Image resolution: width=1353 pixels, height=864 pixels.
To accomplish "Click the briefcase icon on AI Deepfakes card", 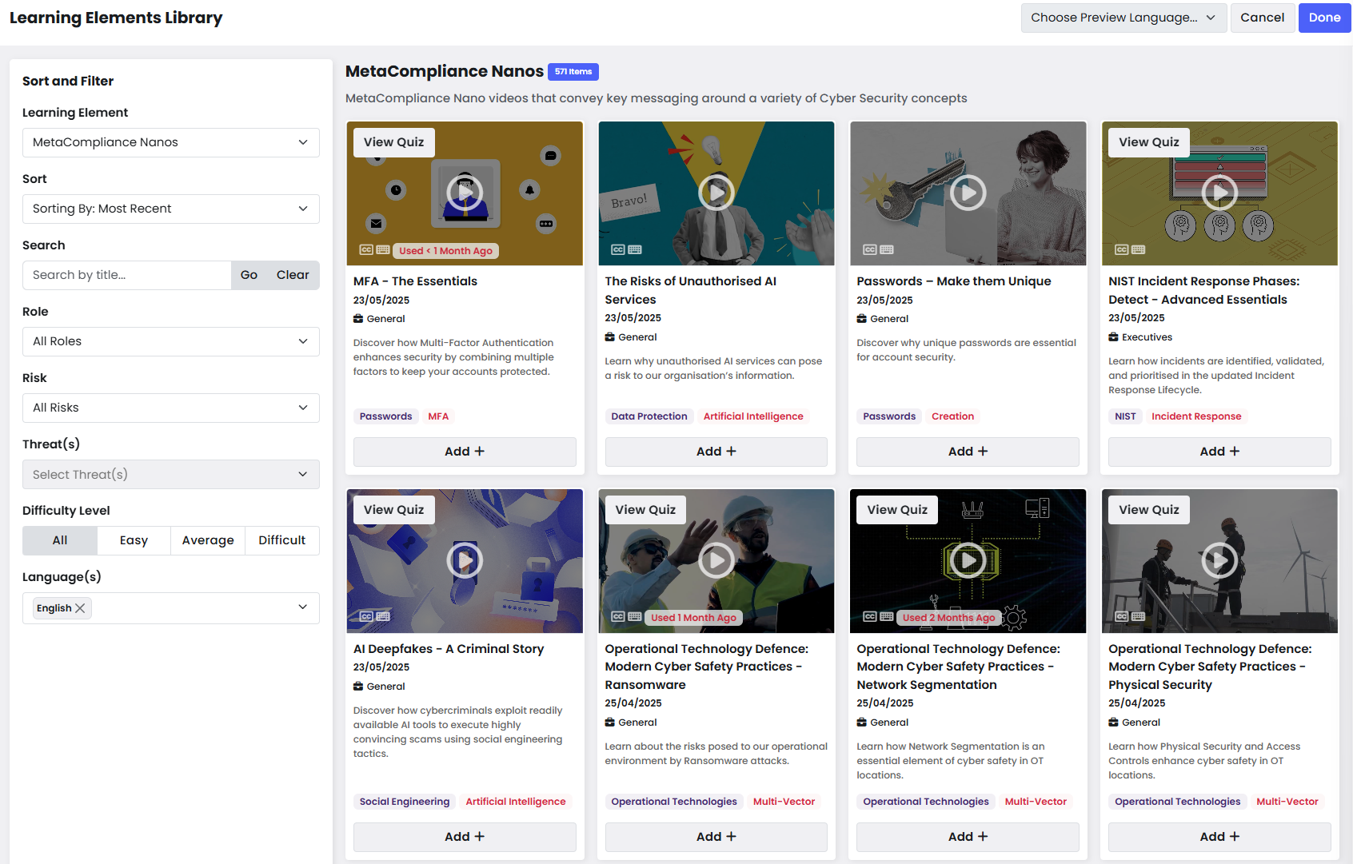I will tap(358, 687).
